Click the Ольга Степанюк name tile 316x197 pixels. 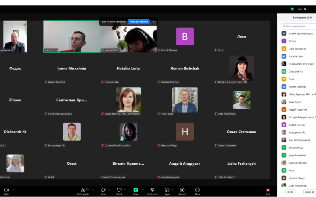[241, 132]
